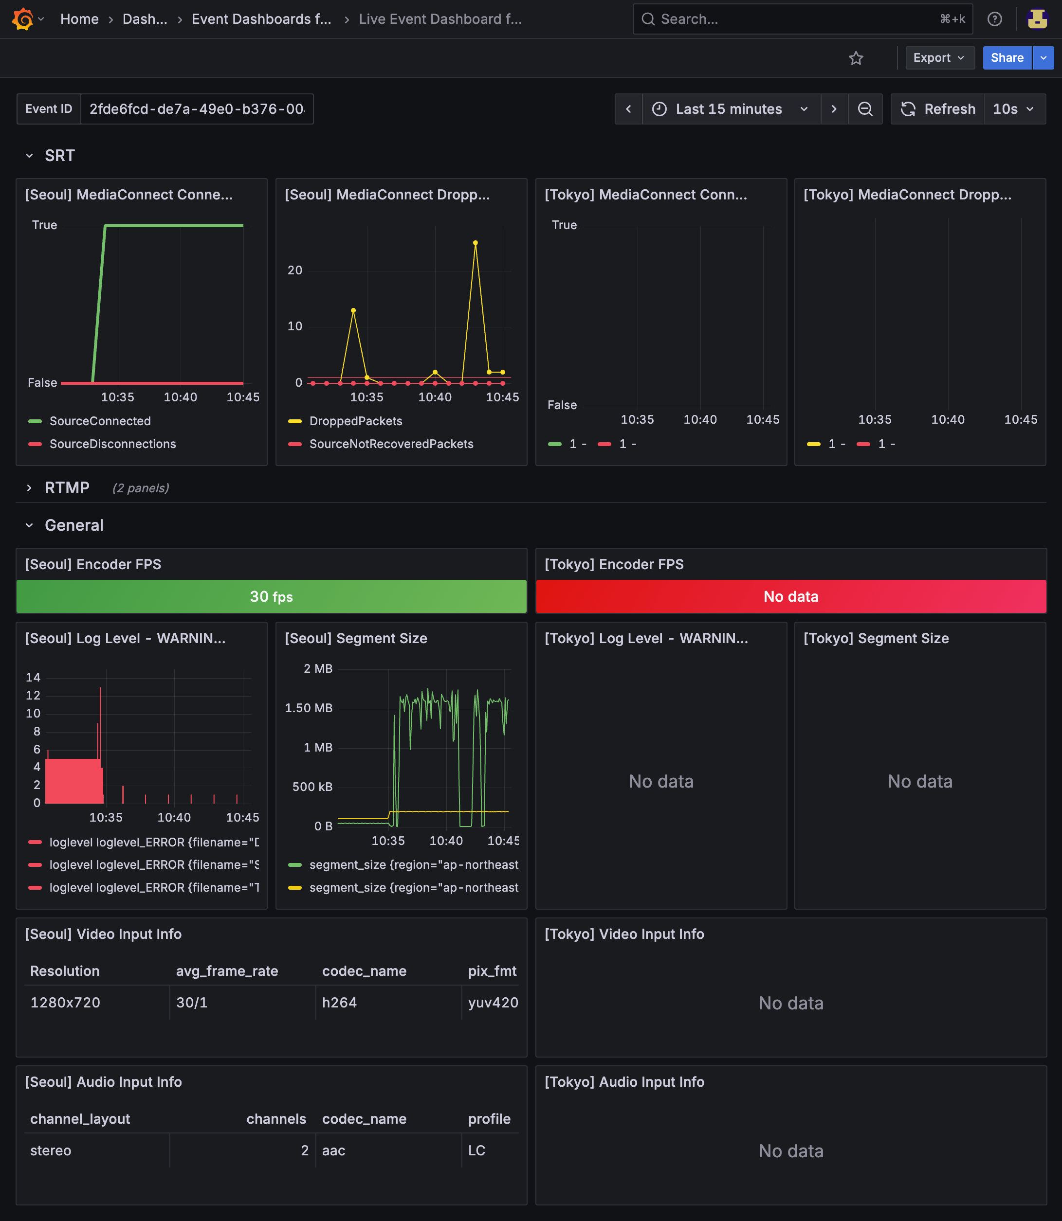This screenshot has height=1221, width=1062.
Task: Mark dashboard as favorite with star
Action: click(856, 58)
